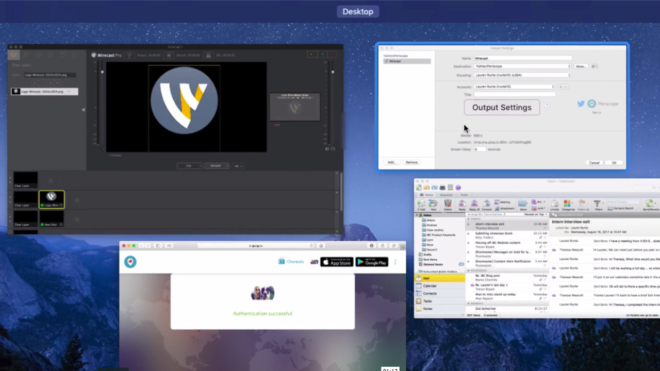
Task: Click the Delete icon in Outlook ribbon
Action: click(448, 205)
